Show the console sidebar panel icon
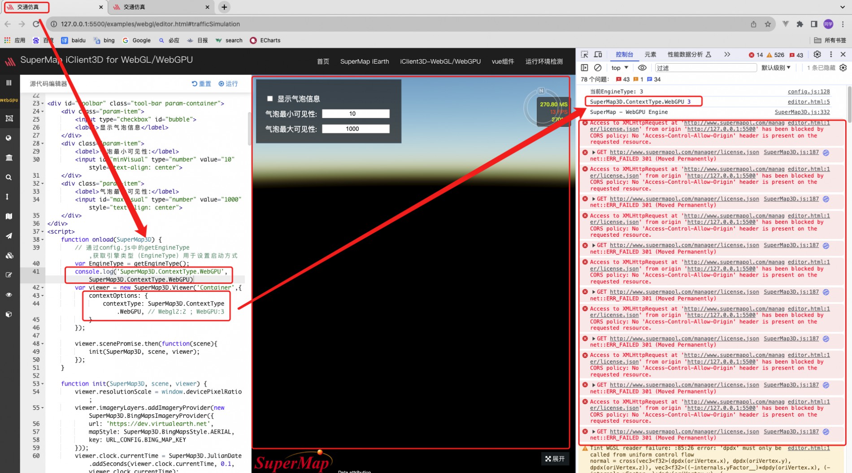Image resolution: width=852 pixels, height=473 pixels. click(584, 68)
